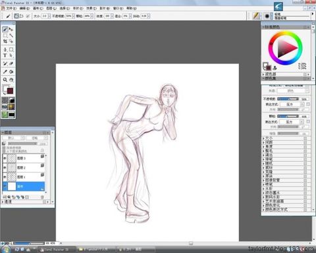
Task: Select the Layer Adjuster tool
Action: click(11, 30)
